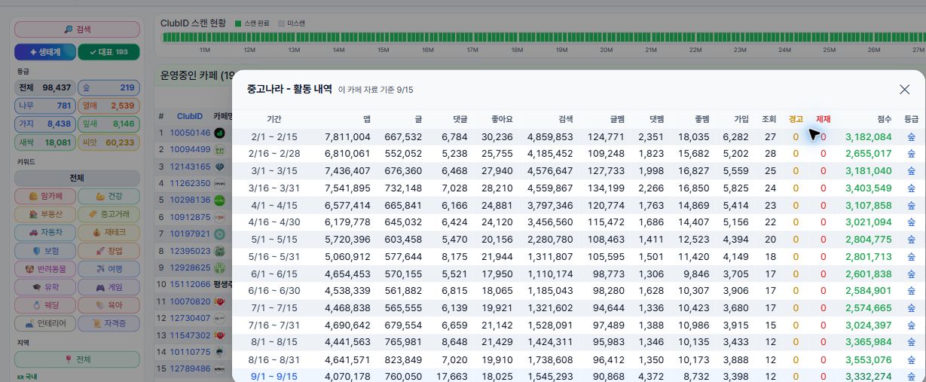The image size is (926, 382).
Task: Switch to the 대표 193 tab
Action: (x=108, y=52)
